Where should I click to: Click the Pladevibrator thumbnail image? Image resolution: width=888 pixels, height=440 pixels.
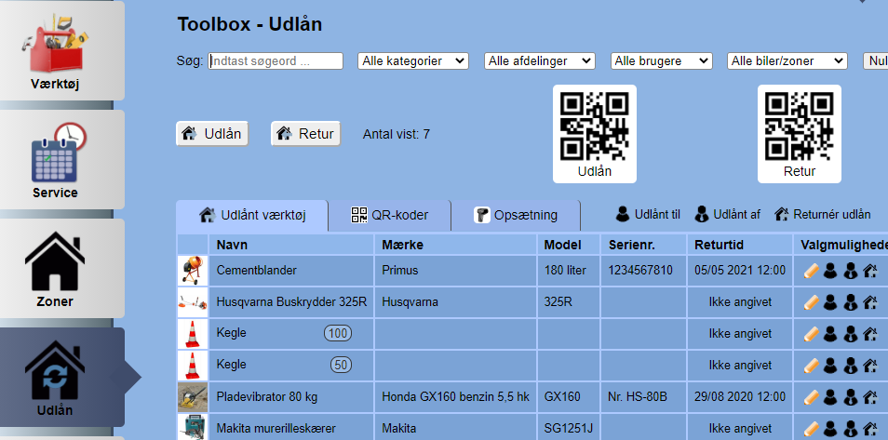[193, 397]
